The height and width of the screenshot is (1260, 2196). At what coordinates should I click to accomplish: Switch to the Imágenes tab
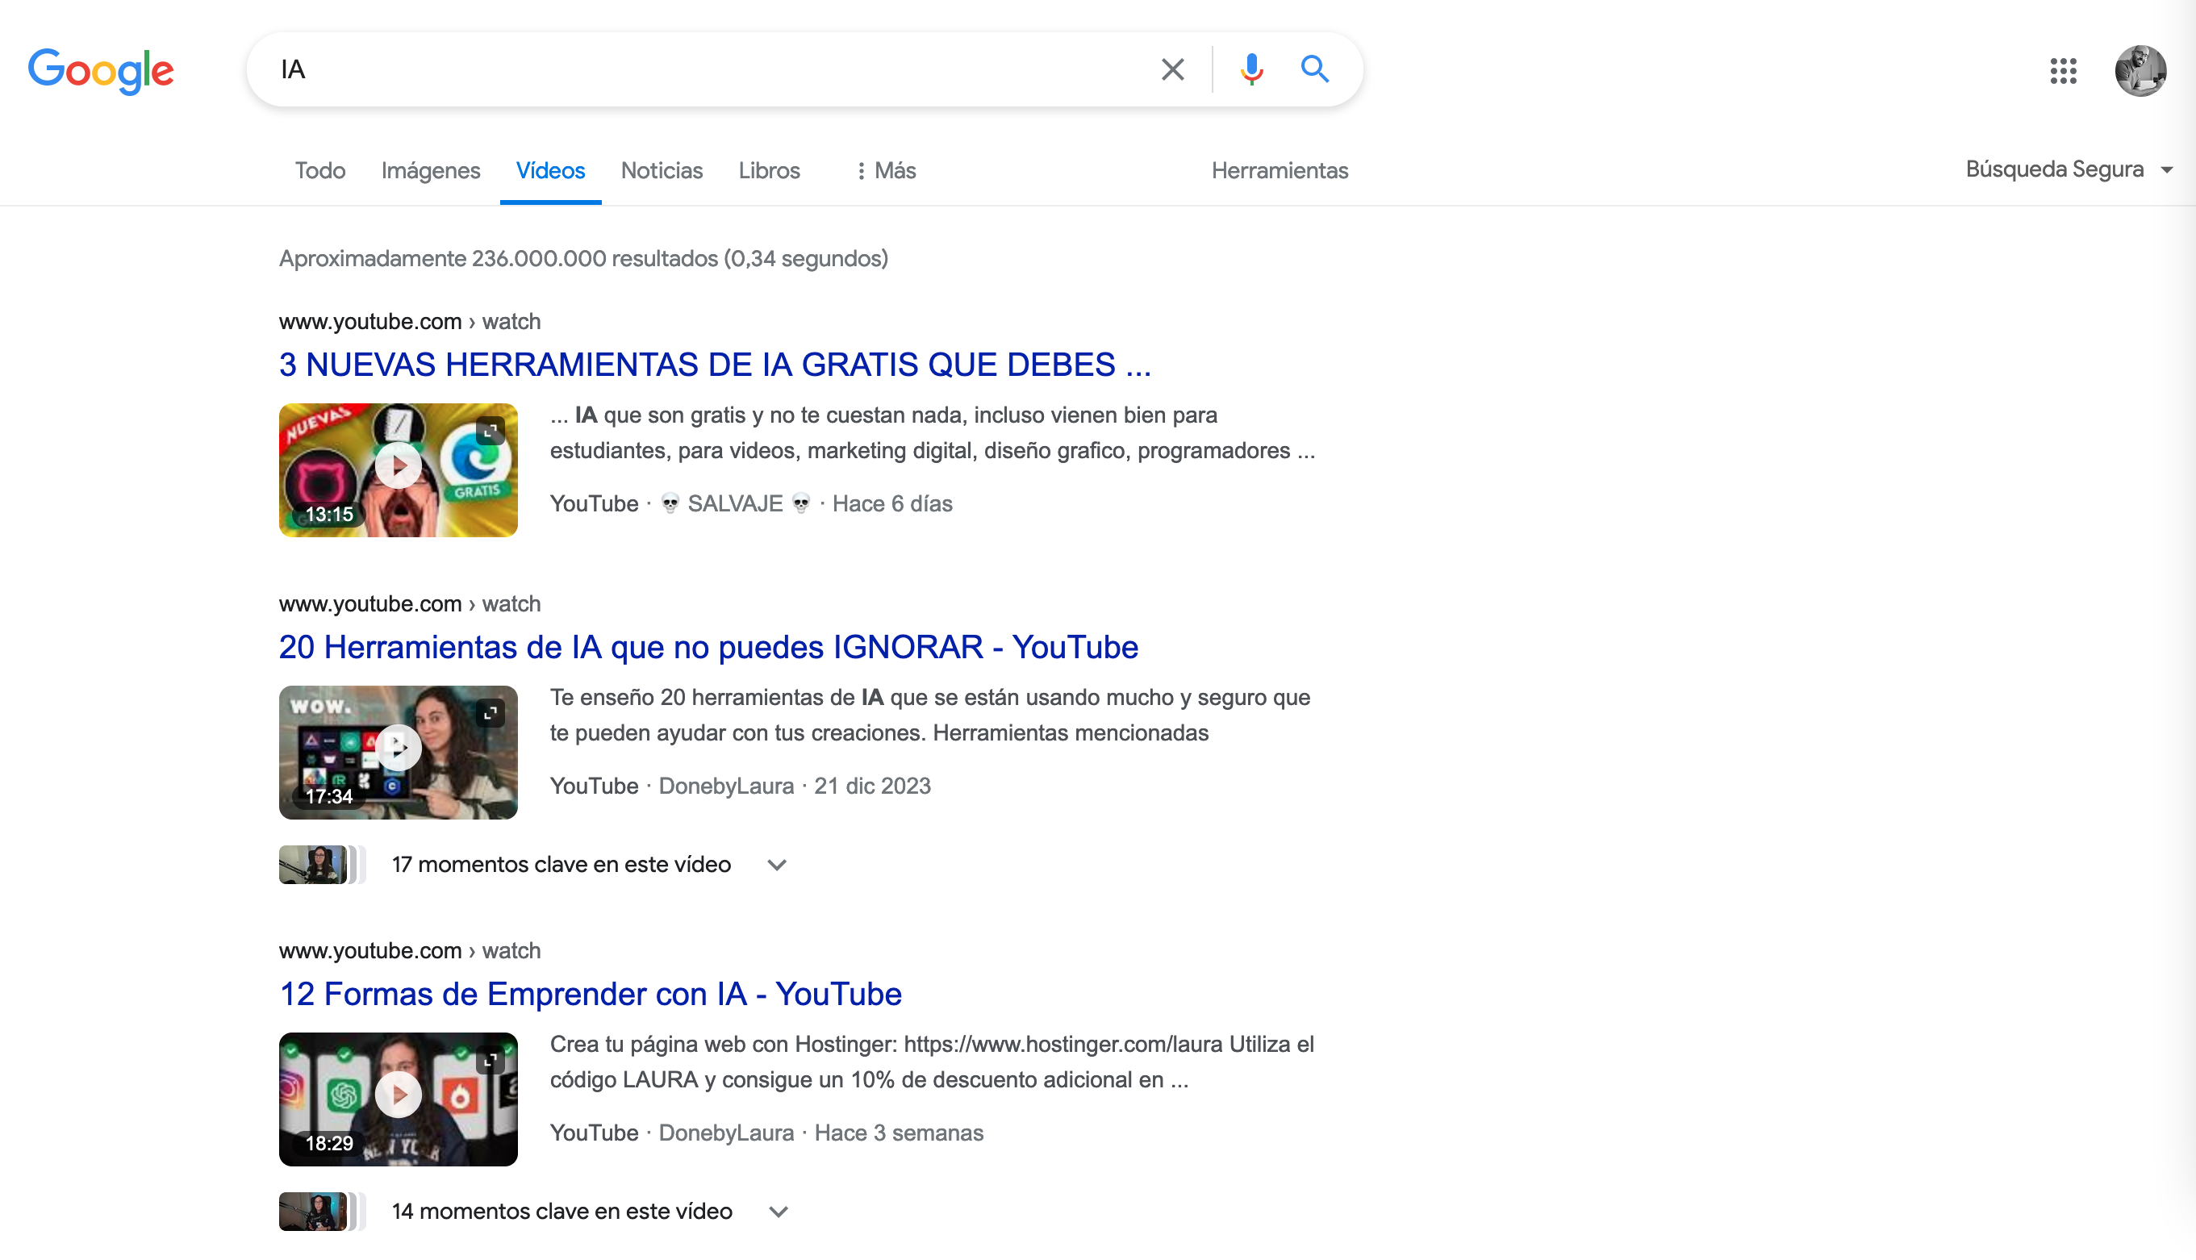[x=430, y=170]
